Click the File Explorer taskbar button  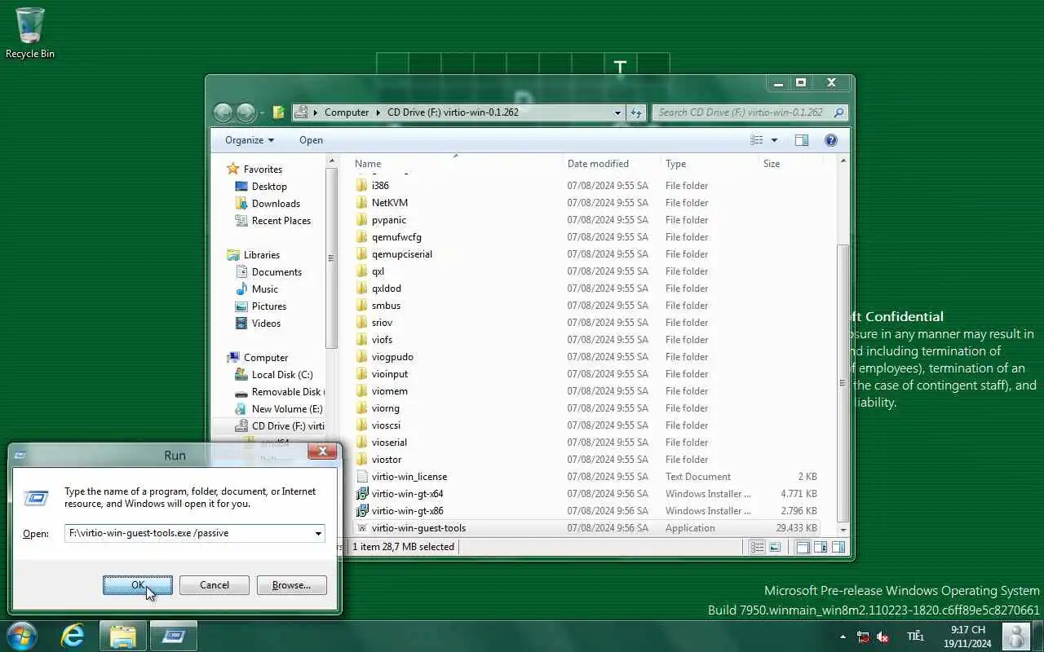point(123,636)
